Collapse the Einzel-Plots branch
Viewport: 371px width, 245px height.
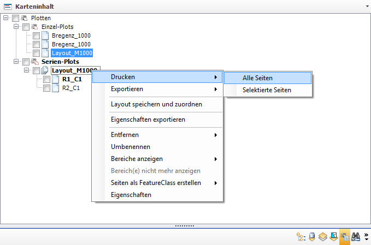pyautogui.click(x=16, y=26)
